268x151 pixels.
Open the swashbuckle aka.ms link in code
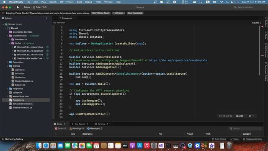point(178,60)
